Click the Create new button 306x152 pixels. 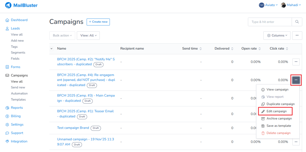click(x=98, y=22)
